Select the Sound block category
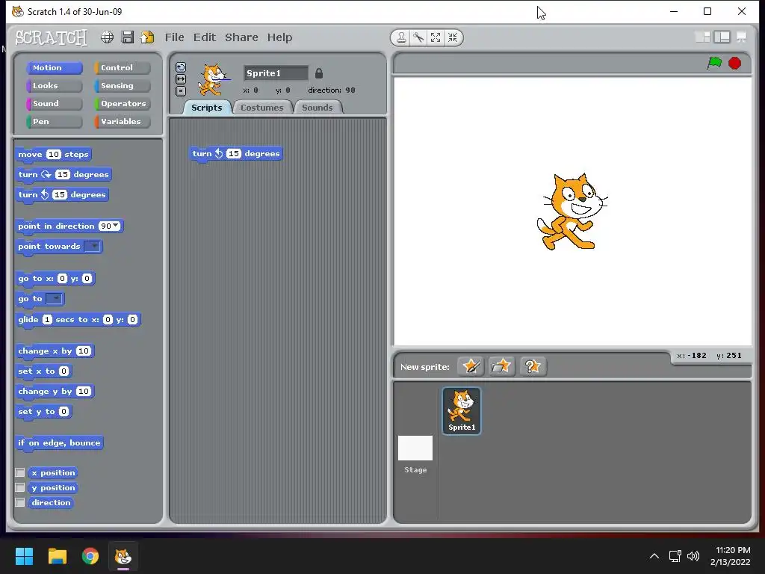This screenshot has height=574, width=765. [x=54, y=103]
